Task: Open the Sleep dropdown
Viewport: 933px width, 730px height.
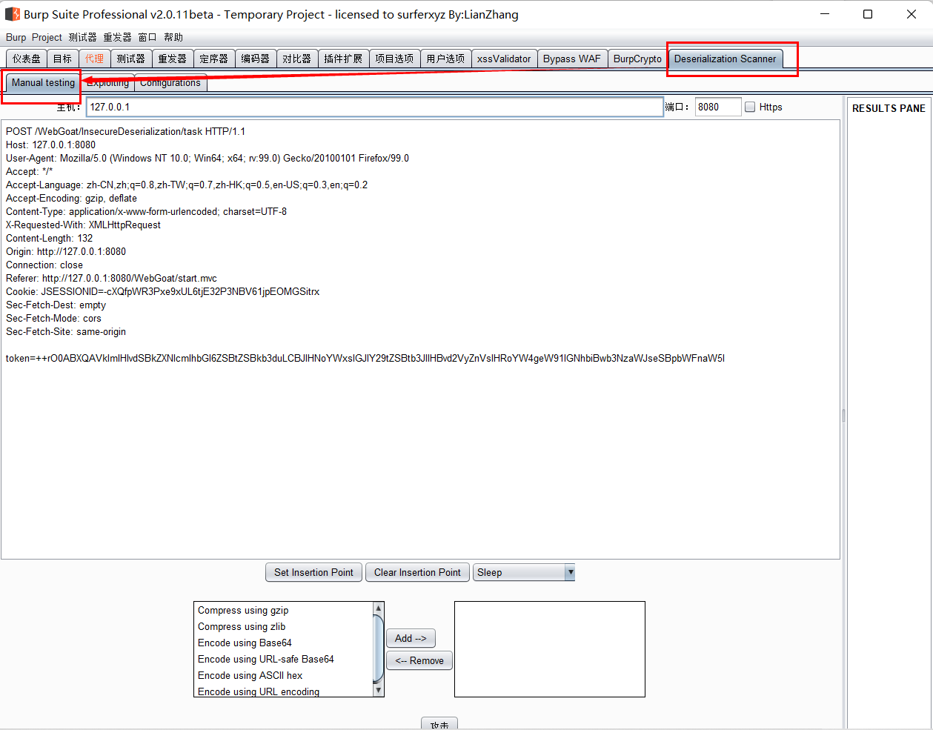Action: click(x=524, y=572)
